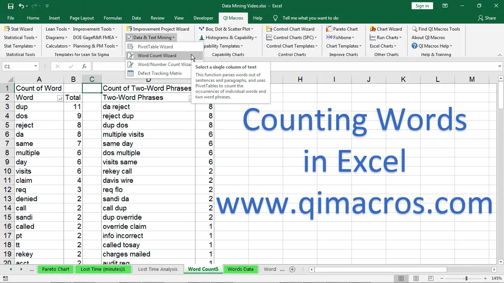The width and height of the screenshot is (504, 283).
Task: Adjust the zoom slider handle
Action: click(466, 279)
